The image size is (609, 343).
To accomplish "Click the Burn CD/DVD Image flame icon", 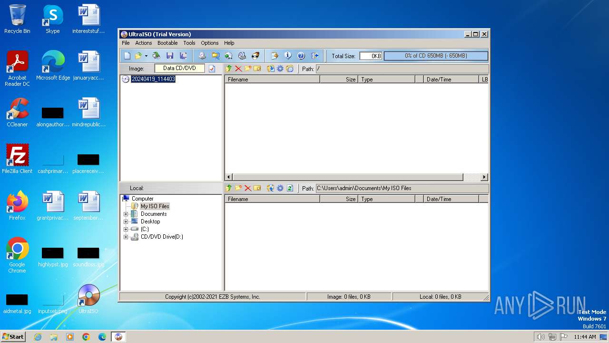I will pos(255,56).
